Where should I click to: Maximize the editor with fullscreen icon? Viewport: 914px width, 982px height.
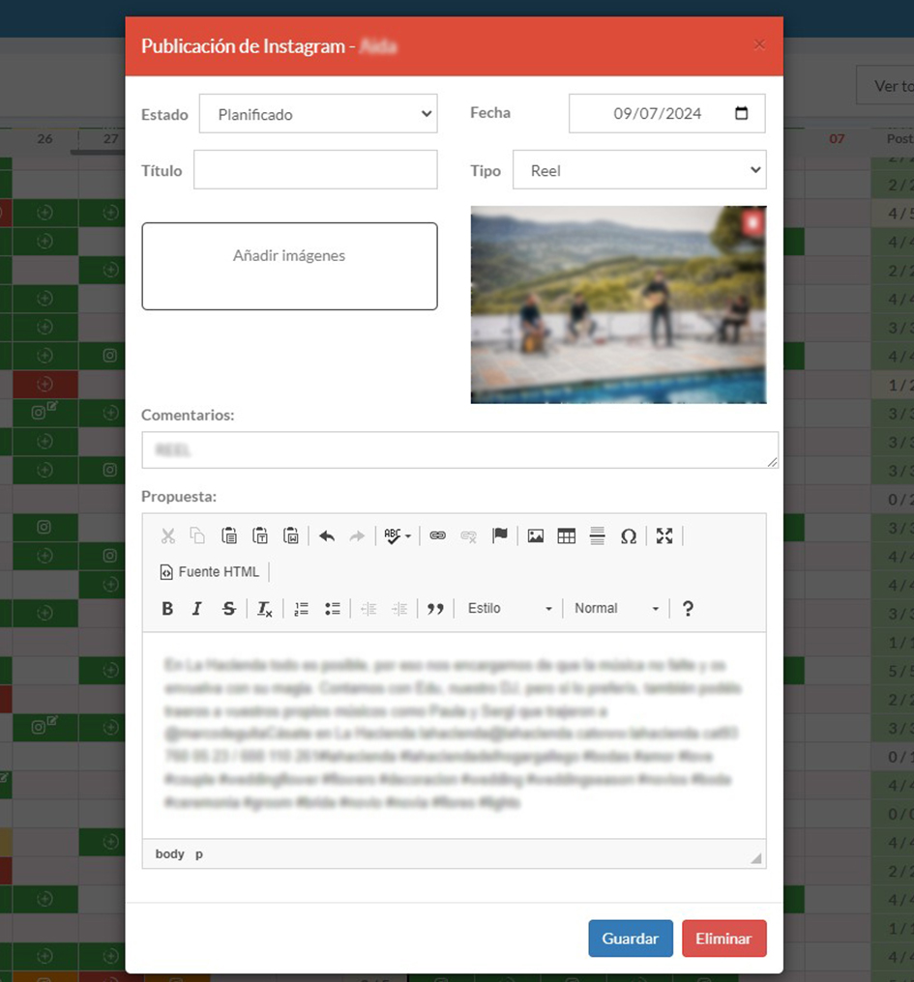tap(663, 535)
